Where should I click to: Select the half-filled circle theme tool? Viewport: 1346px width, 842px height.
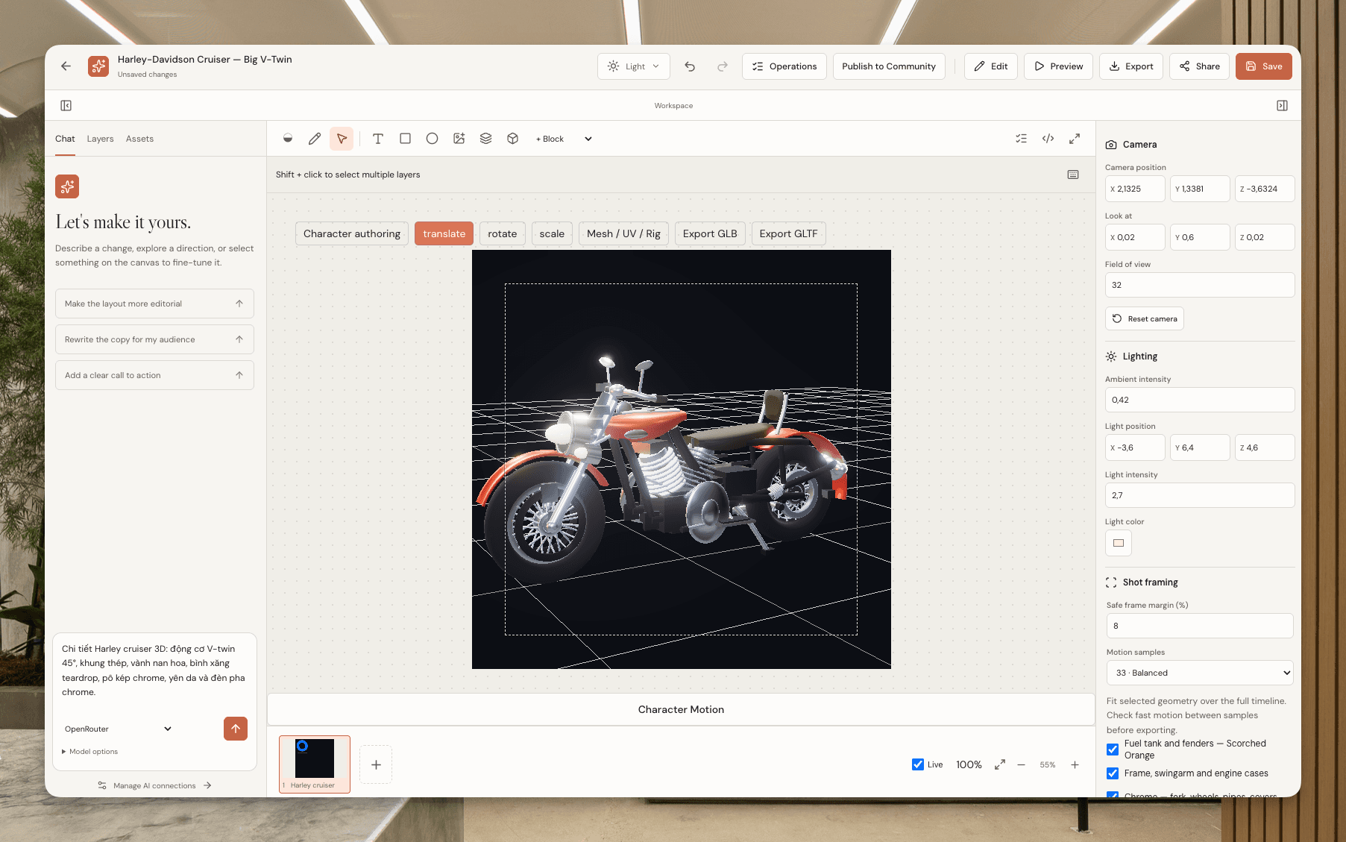pyautogui.click(x=288, y=139)
